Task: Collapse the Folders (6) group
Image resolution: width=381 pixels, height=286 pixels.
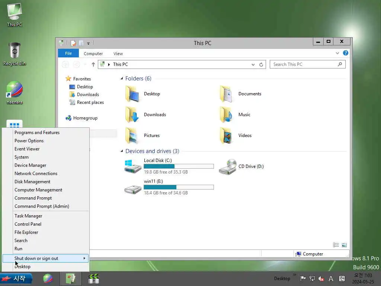Action: coord(122,79)
